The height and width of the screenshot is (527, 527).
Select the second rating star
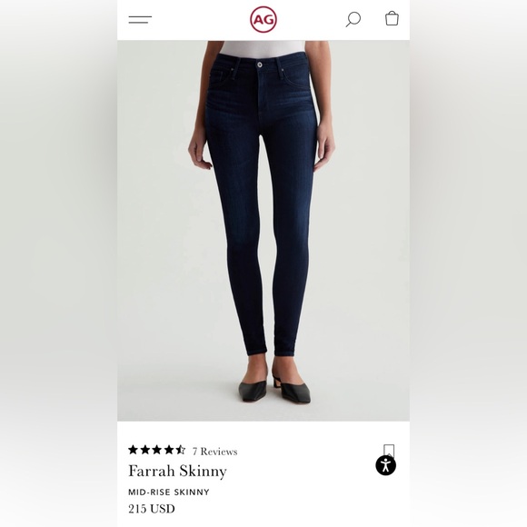(144, 450)
